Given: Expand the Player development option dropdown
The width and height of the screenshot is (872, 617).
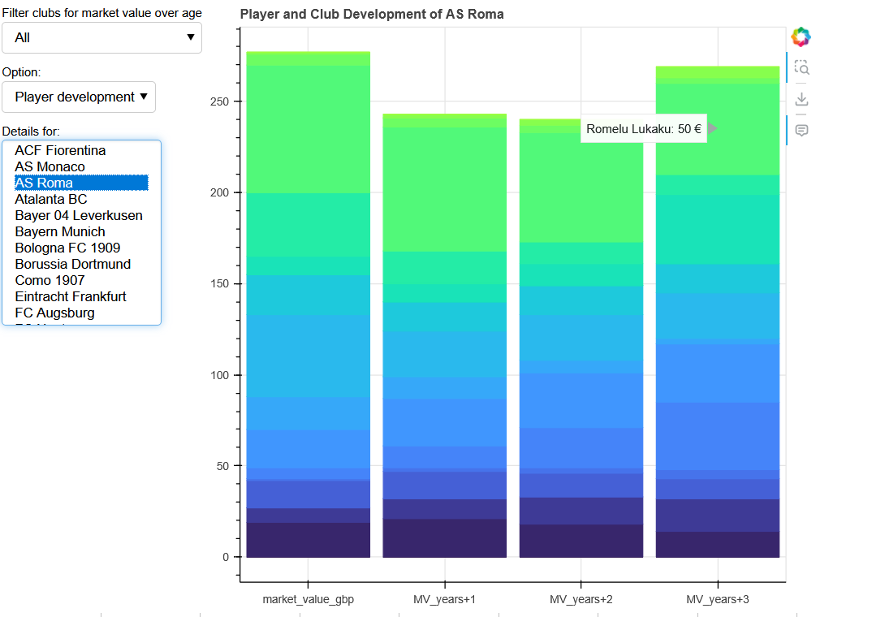Looking at the screenshot, I should 79,97.
